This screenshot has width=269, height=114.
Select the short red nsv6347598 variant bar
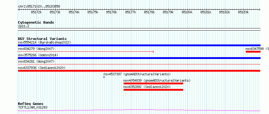coord(253,52)
